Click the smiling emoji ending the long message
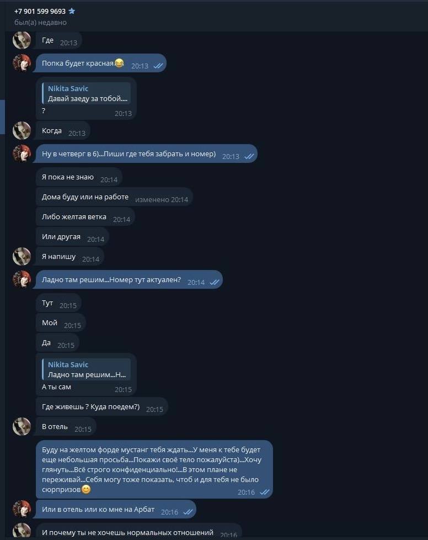Viewport: 428px width, 540px height. click(86, 490)
